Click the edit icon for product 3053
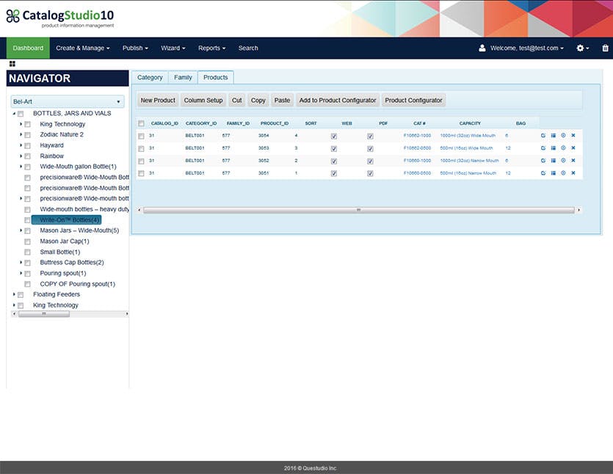Screen dimensions: 613x474 (x=543, y=147)
